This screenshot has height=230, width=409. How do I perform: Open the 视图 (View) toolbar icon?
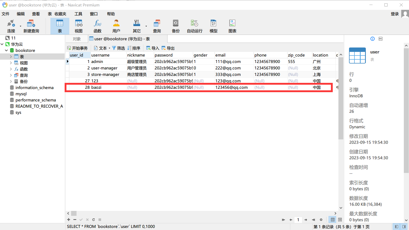[x=79, y=26]
